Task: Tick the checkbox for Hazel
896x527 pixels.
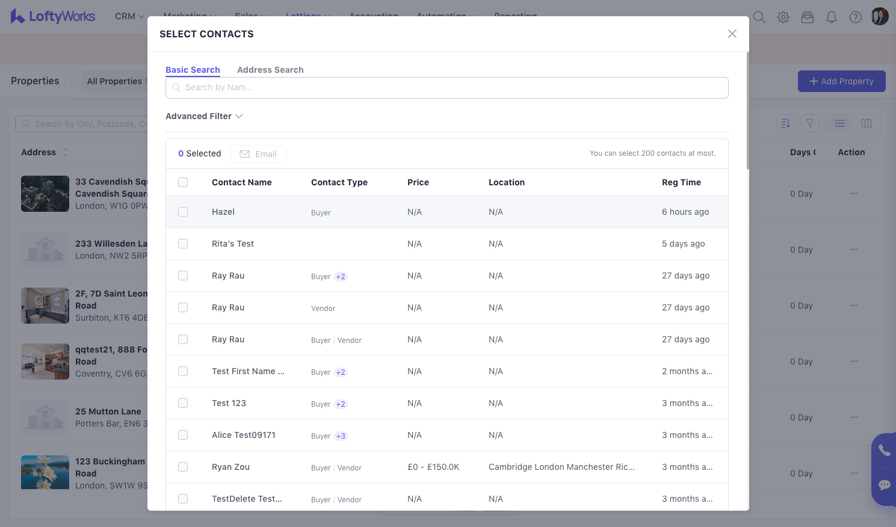Action: pyautogui.click(x=183, y=212)
